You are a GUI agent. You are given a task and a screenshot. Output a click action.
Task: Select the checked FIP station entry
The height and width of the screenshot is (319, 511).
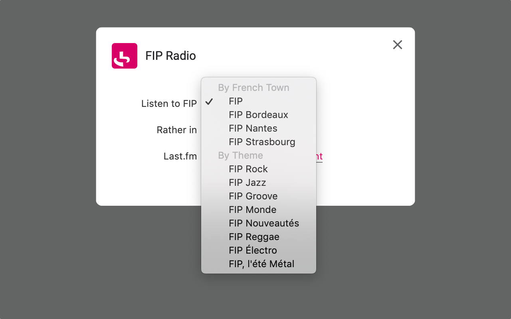(236, 101)
